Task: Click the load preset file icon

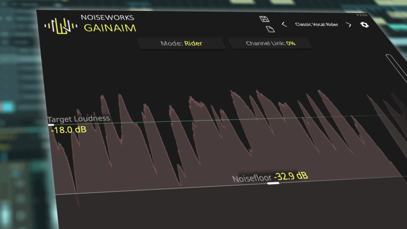Action: [270, 29]
